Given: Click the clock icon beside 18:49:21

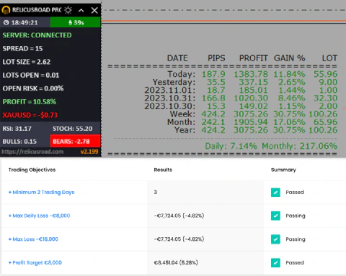Looking at the screenshot, I should tap(6, 22).
